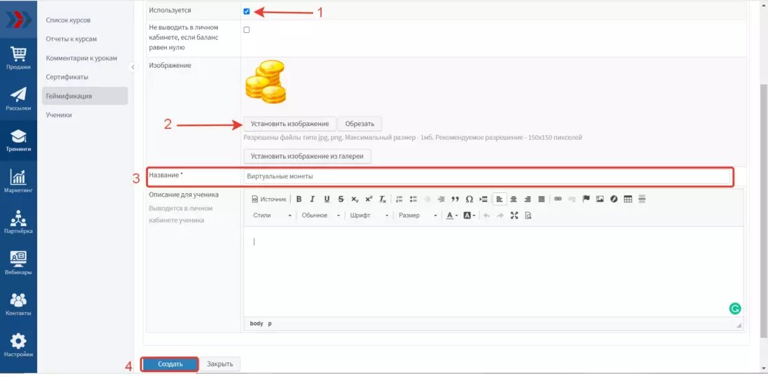
Task: Go to Комментарии к урокам
Action: click(x=81, y=58)
